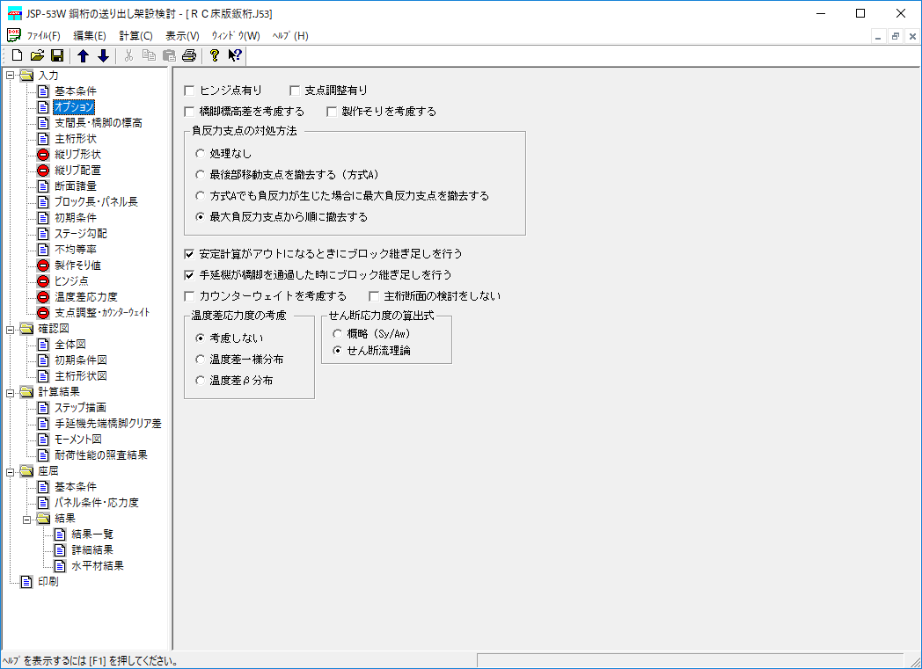Select the 処理なし radio button
Screen dimensions: 922x669
[x=201, y=154]
